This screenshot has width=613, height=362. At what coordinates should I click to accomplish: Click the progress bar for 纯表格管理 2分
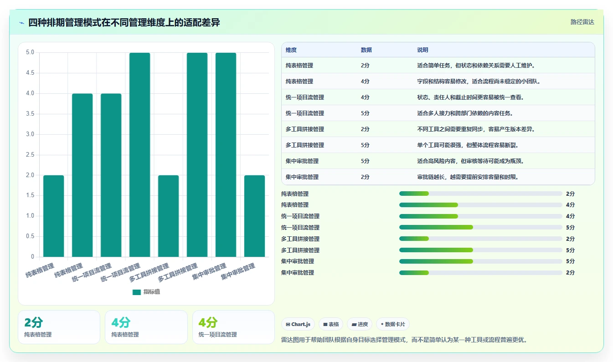click(481, 194)
